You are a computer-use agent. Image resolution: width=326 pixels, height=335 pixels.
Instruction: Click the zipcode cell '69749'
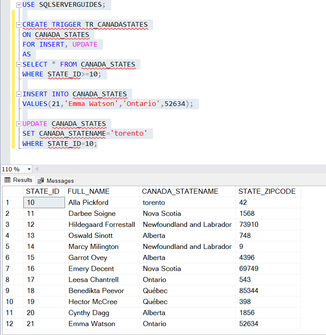tap(268, 268)
